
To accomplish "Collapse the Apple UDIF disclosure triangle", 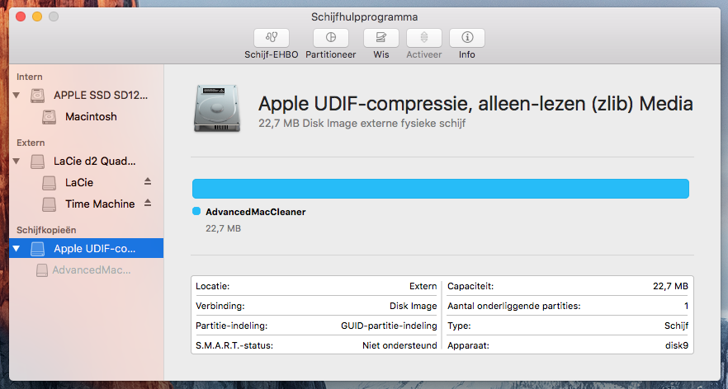I will (17, 249).
